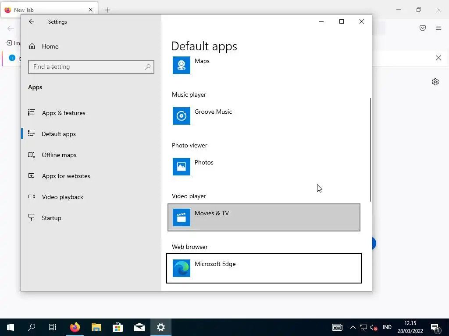
Task: Open Firefox new tab personalize gear
Action: (x=435, y=82)
